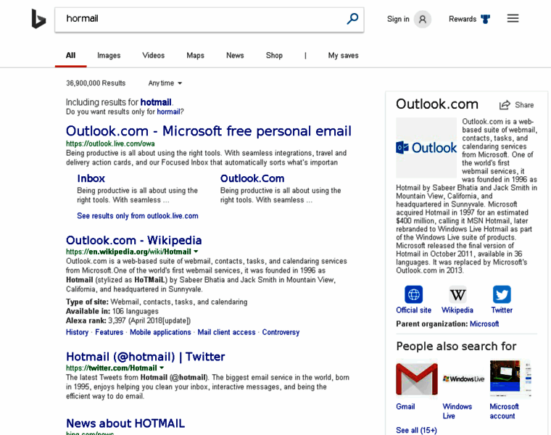Screen dimensions: 551x435
Task: Click the bold hotmail suggestion link
Action: click(x=156, y=102)
